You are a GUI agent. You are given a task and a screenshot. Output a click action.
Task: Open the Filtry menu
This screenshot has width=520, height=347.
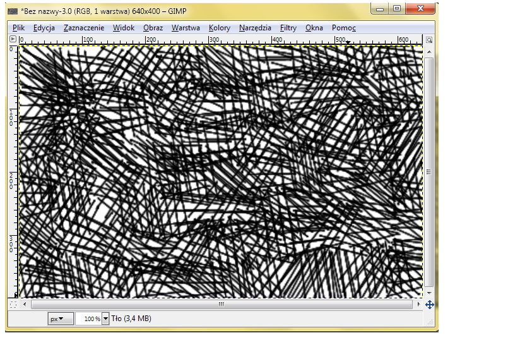pos(288,28)
